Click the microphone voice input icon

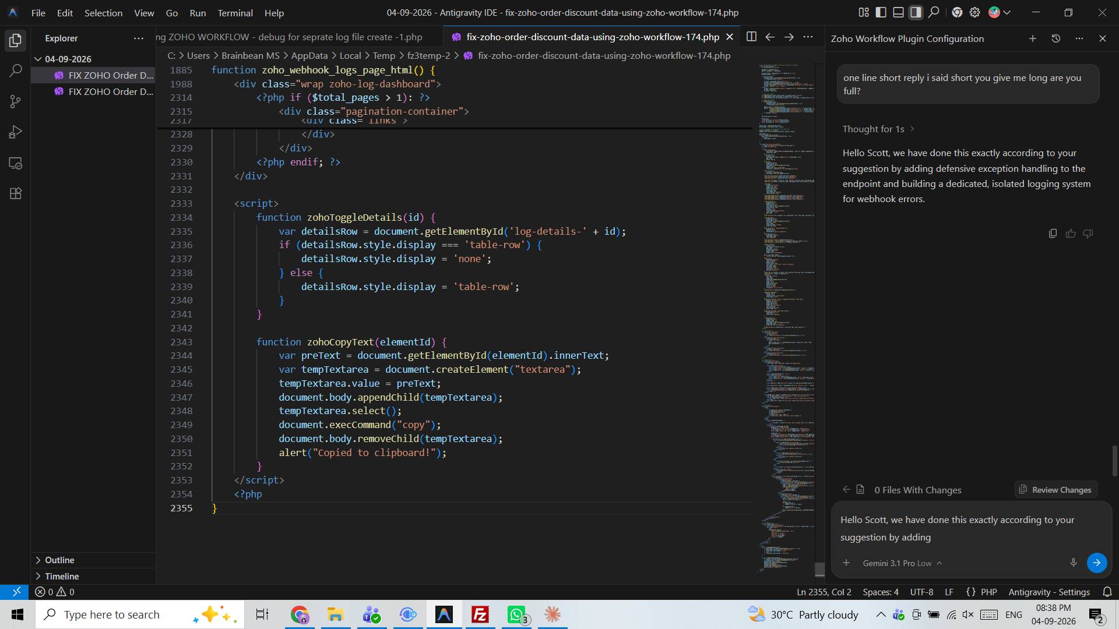(x=1073, y=563)
